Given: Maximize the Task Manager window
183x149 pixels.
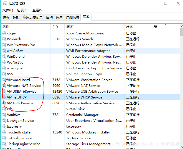Looking at the screenshot, I should coord(166,3).
